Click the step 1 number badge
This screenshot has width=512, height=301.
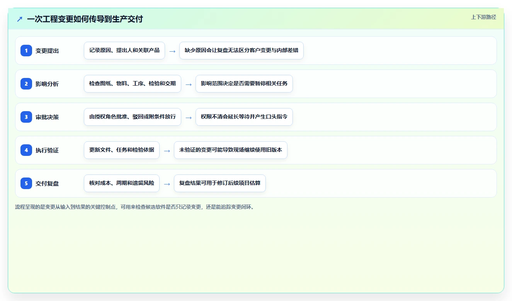(x=26, y=51)
